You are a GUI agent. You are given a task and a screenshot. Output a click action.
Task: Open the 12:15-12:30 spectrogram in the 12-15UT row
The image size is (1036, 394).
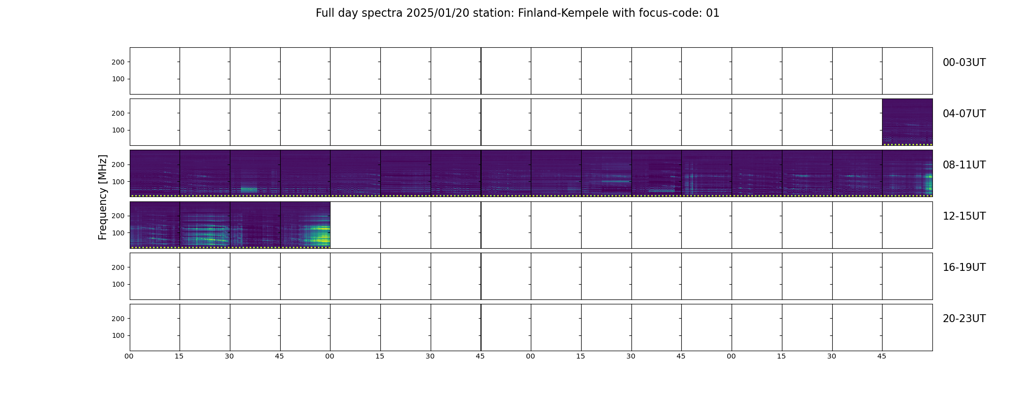[205, 225]
